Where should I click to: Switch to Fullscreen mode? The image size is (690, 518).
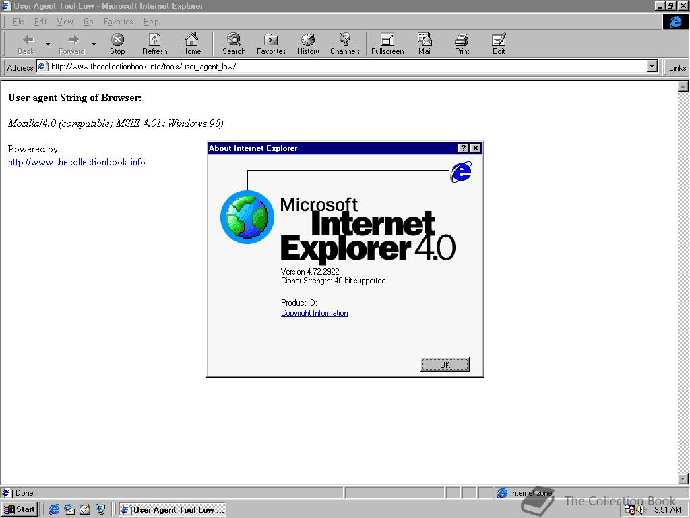coord(387,45)
